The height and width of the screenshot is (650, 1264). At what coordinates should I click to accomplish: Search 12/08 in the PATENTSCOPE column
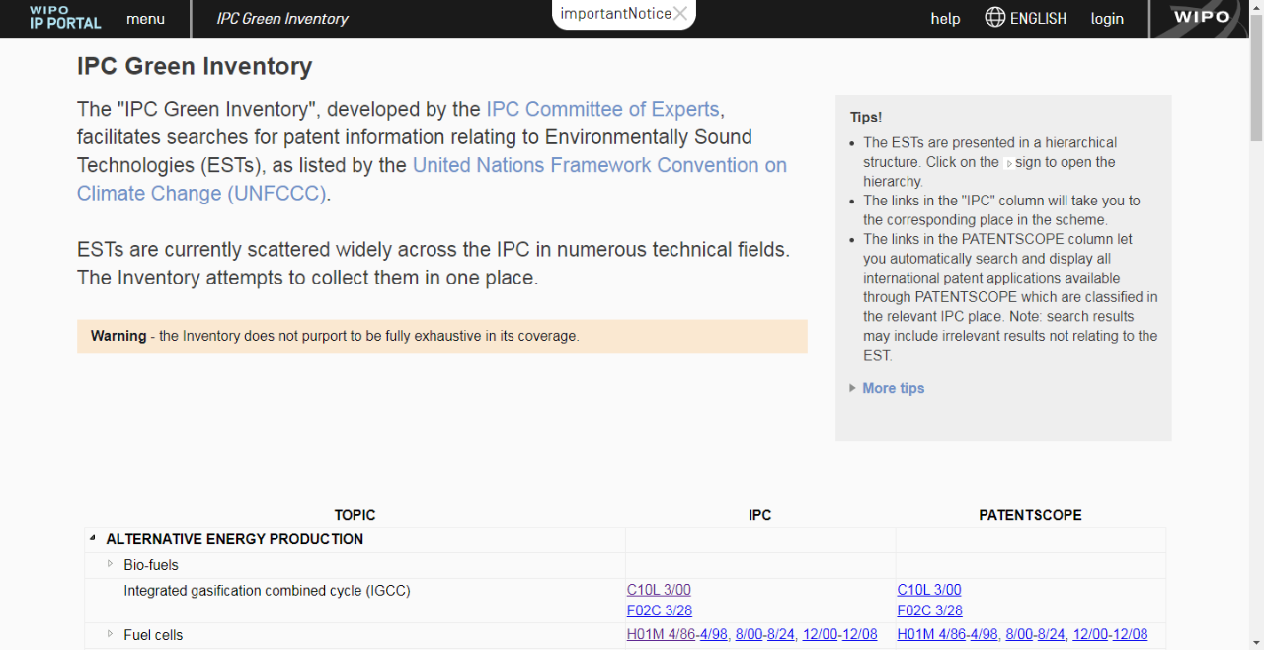1130,634
